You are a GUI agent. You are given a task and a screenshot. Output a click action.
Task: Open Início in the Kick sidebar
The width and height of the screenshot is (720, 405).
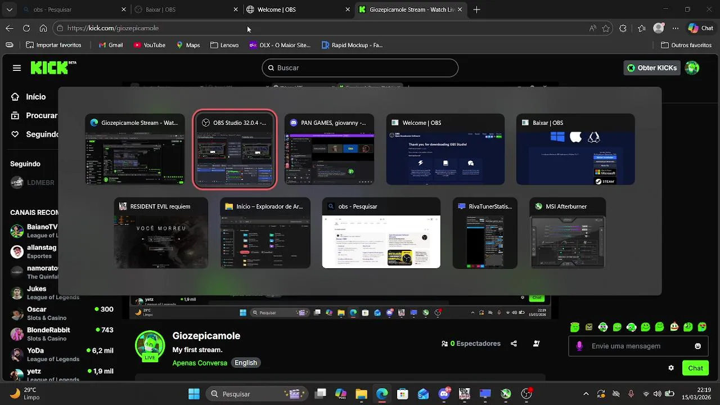pyautogui.click(x=29, y=97)
